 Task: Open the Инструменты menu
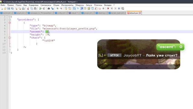67,5
